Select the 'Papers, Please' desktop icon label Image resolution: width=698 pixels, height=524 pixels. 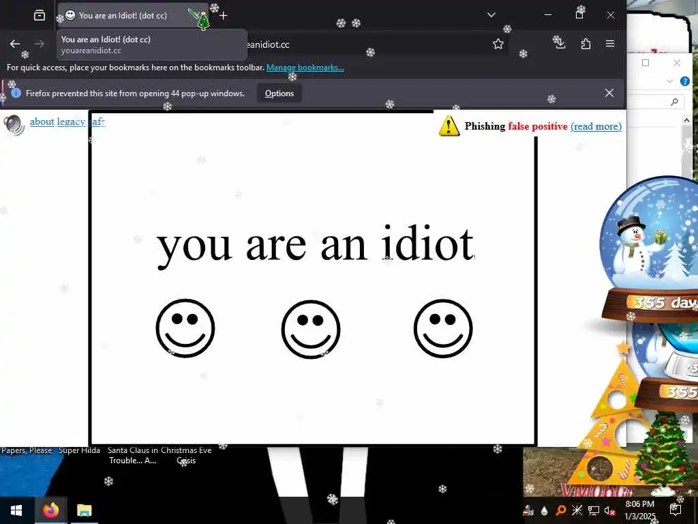coord(27,450)
